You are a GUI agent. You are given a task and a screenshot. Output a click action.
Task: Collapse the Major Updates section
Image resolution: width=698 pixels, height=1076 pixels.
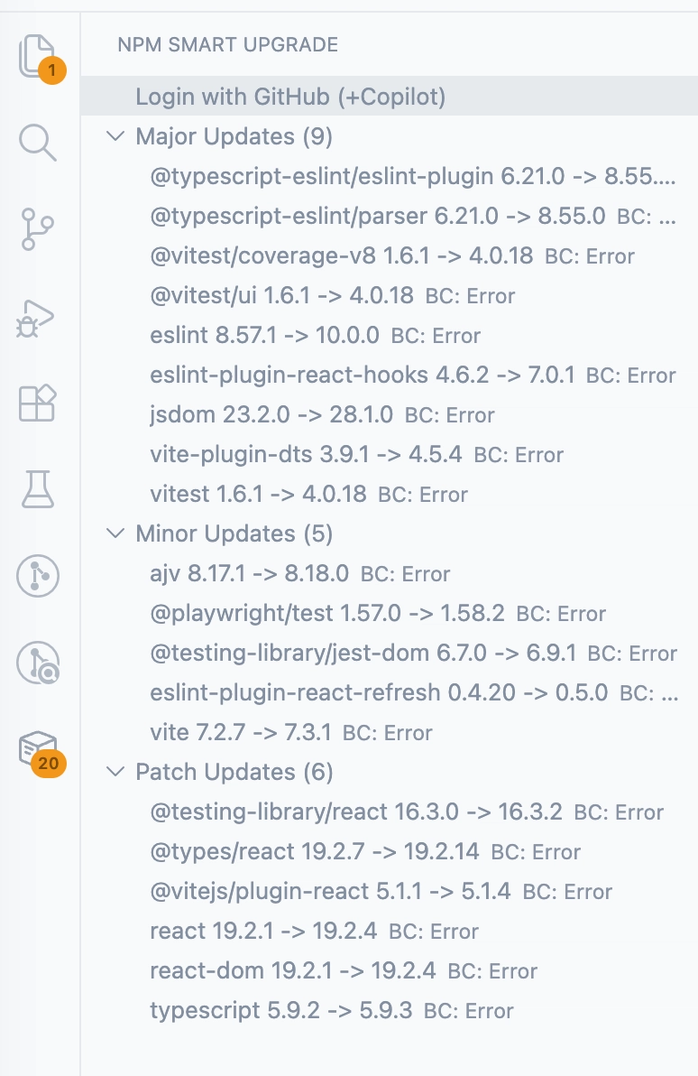point(115,136)
